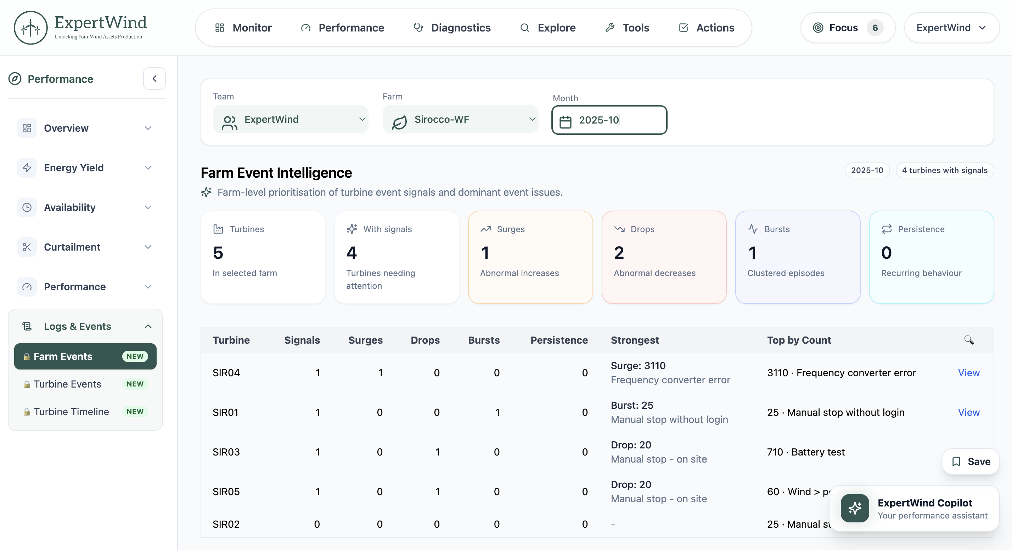The image size is (1012, 550).
Task: Click the '4 turbines with signals' badge
Action: pos(944,170)
